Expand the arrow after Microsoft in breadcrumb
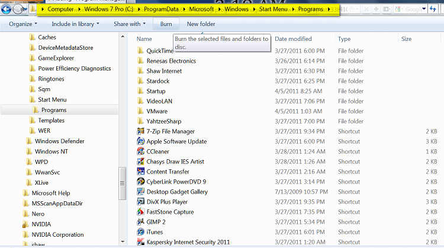Screen dimensions: 444x248 220,9
